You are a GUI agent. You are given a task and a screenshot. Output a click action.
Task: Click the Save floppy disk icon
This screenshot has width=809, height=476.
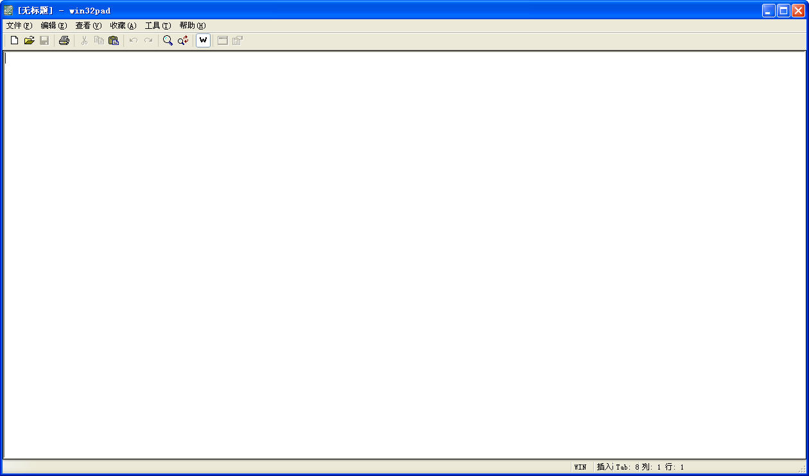tap(44, 40)
